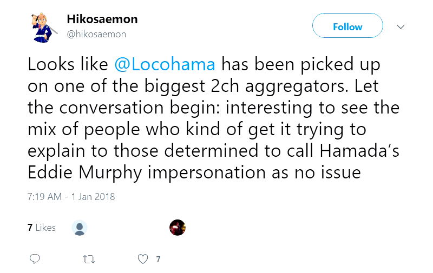Click the like count beside the heart

coord(158,259)
